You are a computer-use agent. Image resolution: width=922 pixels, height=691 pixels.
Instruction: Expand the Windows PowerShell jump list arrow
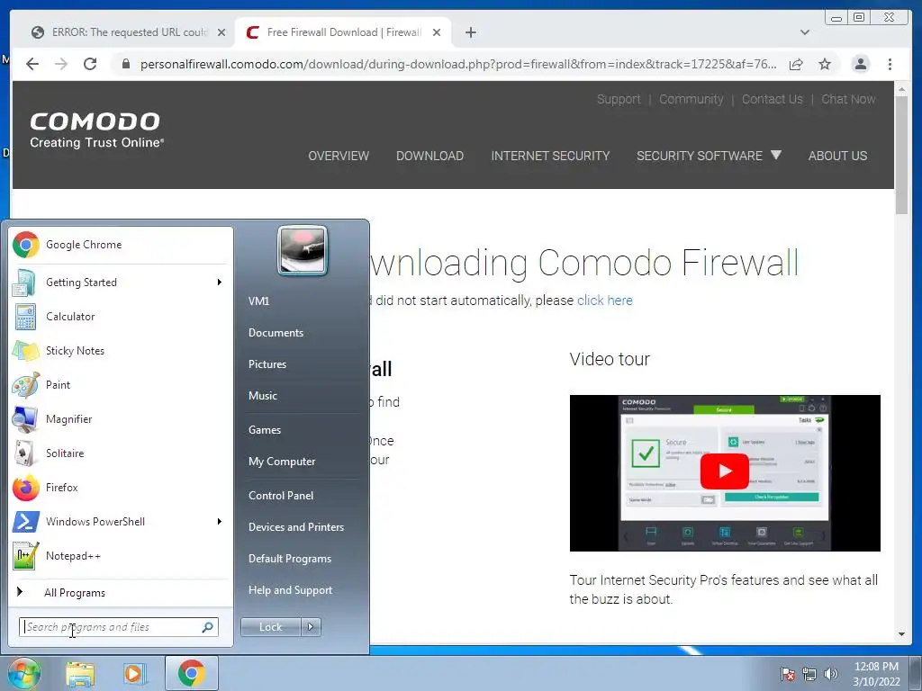[220, 522]
